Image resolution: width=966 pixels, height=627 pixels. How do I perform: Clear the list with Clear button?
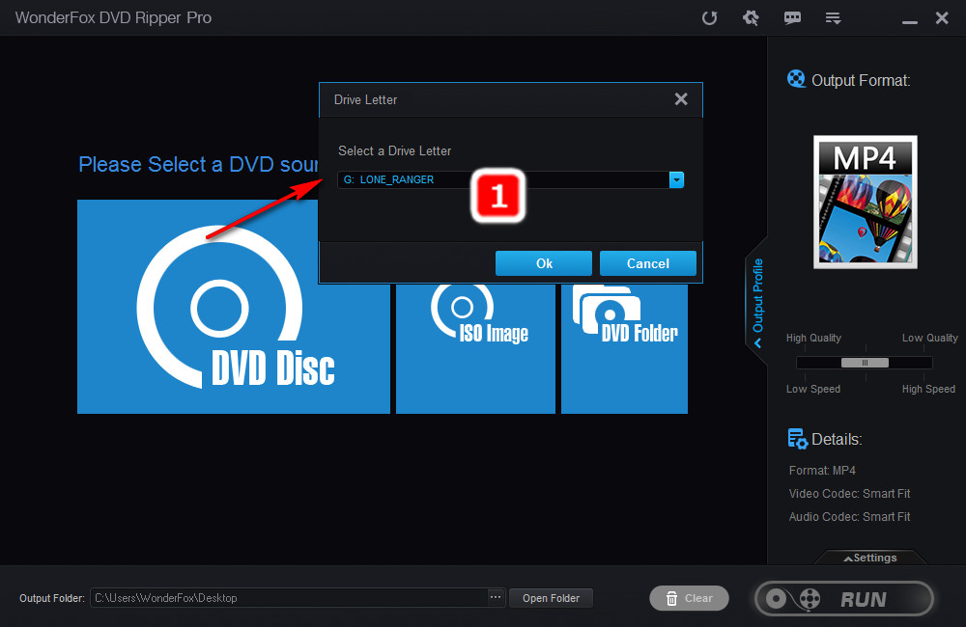(689, 598)
